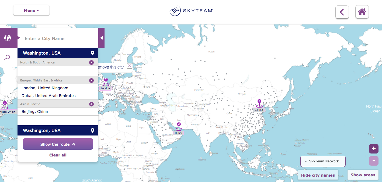This screenshot has width=382, height=182.
Task: Show areas on the map
Action: [x=363, y=175]
